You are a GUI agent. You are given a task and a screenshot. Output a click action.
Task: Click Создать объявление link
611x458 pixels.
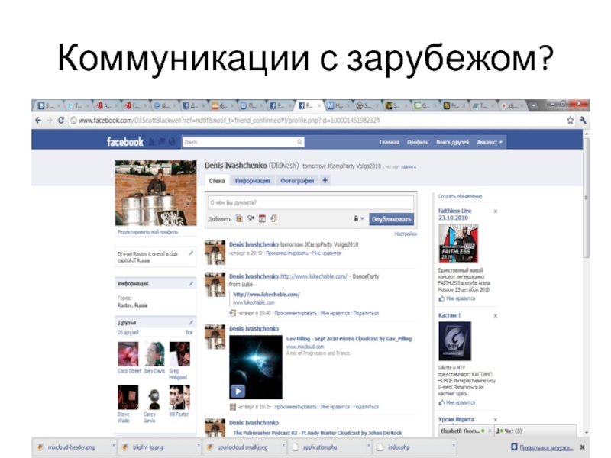[x=460, y=197]
